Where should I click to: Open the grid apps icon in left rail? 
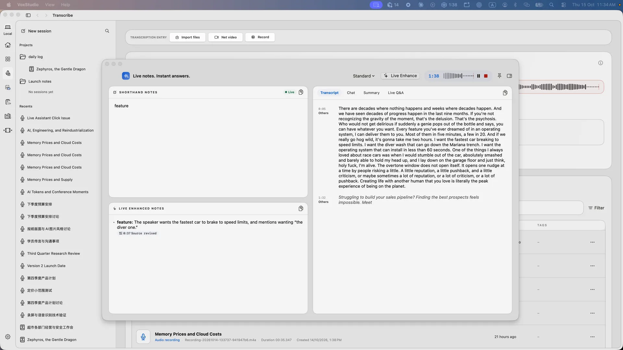click(8, 59)
